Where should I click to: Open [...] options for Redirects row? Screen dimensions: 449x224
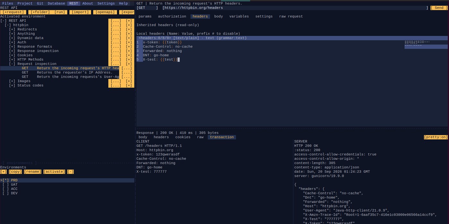pos(116,29)
